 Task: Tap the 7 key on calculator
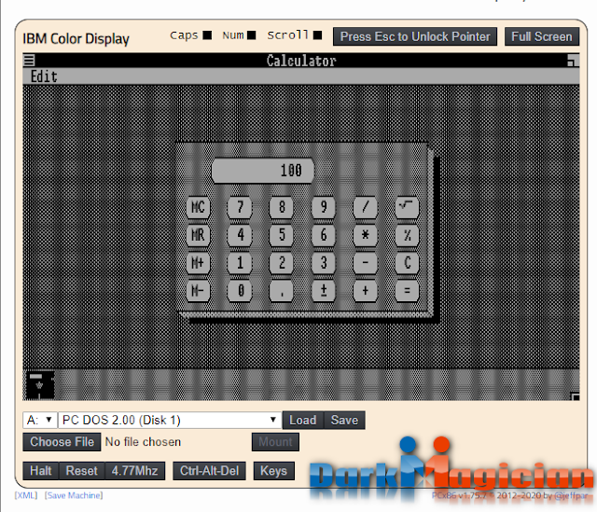240,207
